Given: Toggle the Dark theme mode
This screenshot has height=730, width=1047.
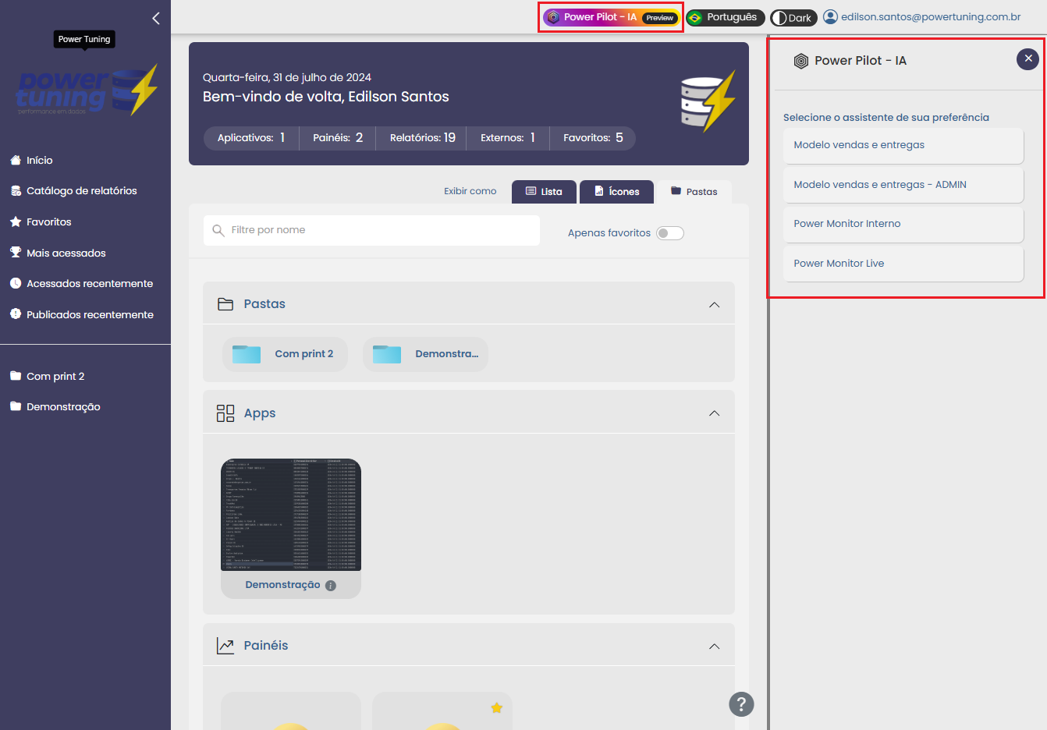Looking at the screenshot, I should [792, 18].
